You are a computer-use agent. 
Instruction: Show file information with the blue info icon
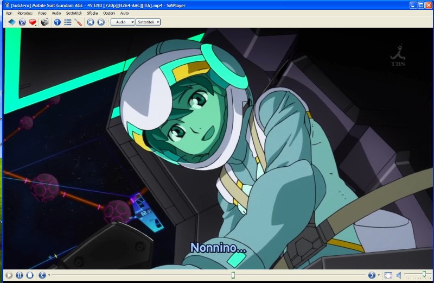pyautogui.click(x=57, y=22)
